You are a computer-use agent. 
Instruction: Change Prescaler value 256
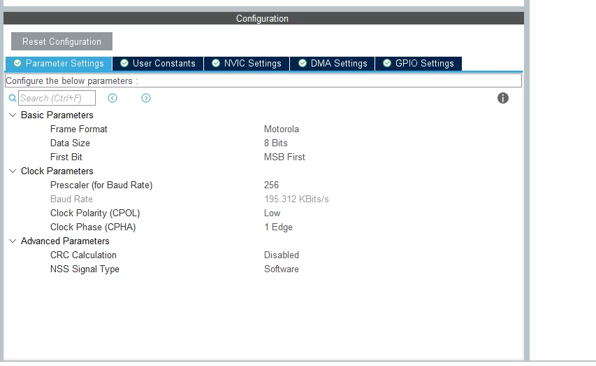(x=271, y=185)
